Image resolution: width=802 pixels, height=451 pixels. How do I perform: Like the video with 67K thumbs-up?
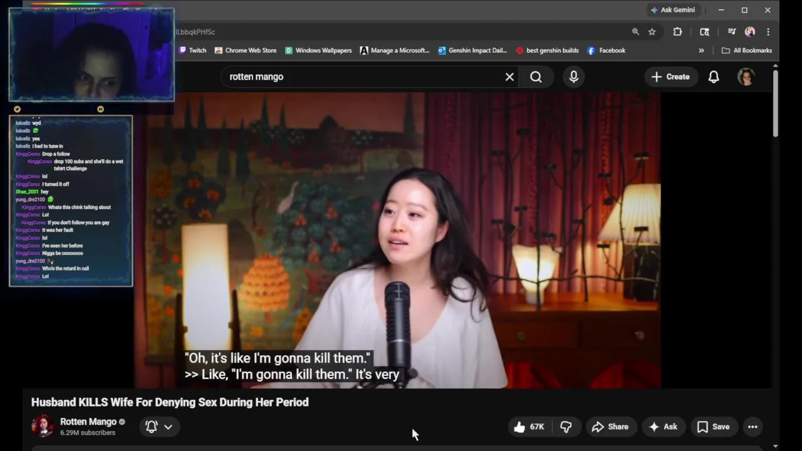pyautogui.click(x=529, y=427)
